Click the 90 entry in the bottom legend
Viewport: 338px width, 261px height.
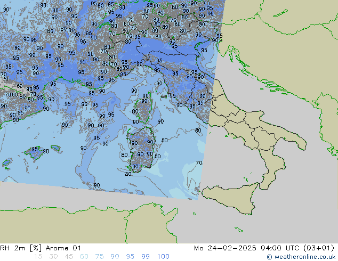115,257
